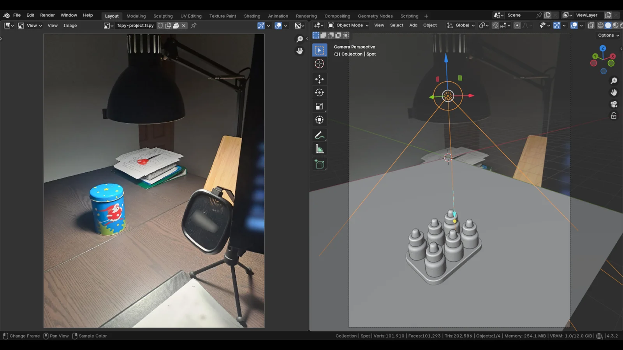Unlink the fspy-project.fspy image

tap(184, 26)
